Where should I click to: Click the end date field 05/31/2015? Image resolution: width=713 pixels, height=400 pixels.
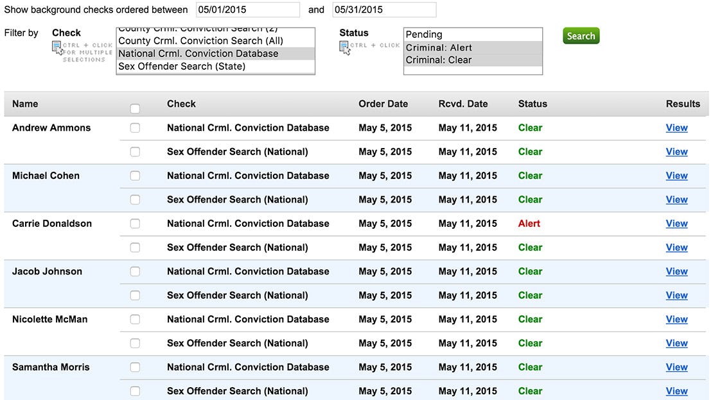tap(384, 10)
